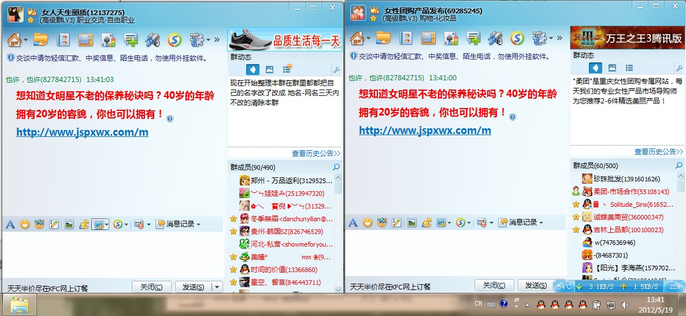Switch to announcement speaker tab in left 群动态
Screen dimensions: 686x316
point(253,69)
